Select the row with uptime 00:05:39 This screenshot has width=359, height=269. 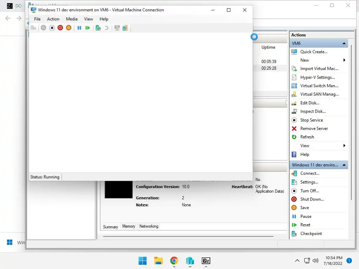pos(270,62)
